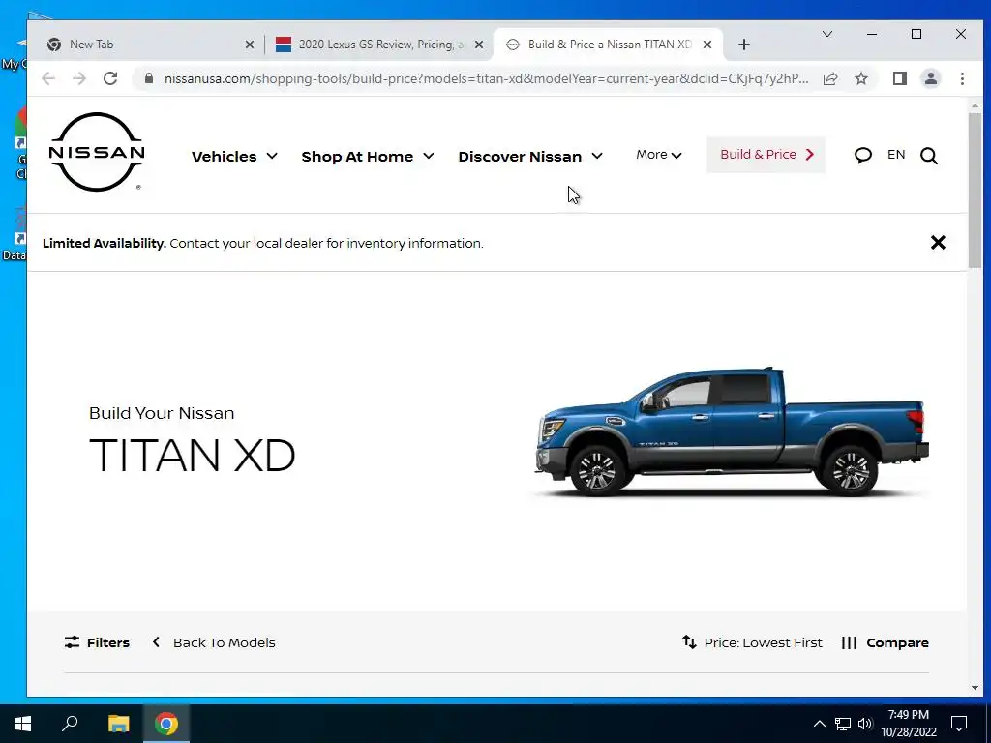Viewport: 991px width, 743px height.
Task: Dismiss the Limited Availability banner
Action: coord(938,242)
